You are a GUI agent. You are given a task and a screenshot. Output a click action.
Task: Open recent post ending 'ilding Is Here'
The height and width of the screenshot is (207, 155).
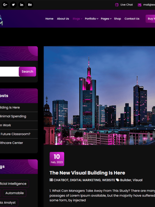click(10, 107)
